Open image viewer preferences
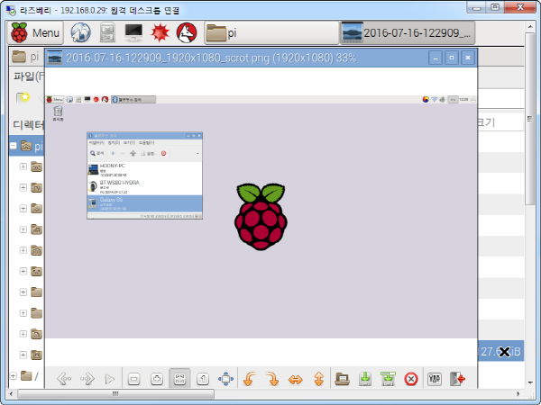 [x=435, y=379]
